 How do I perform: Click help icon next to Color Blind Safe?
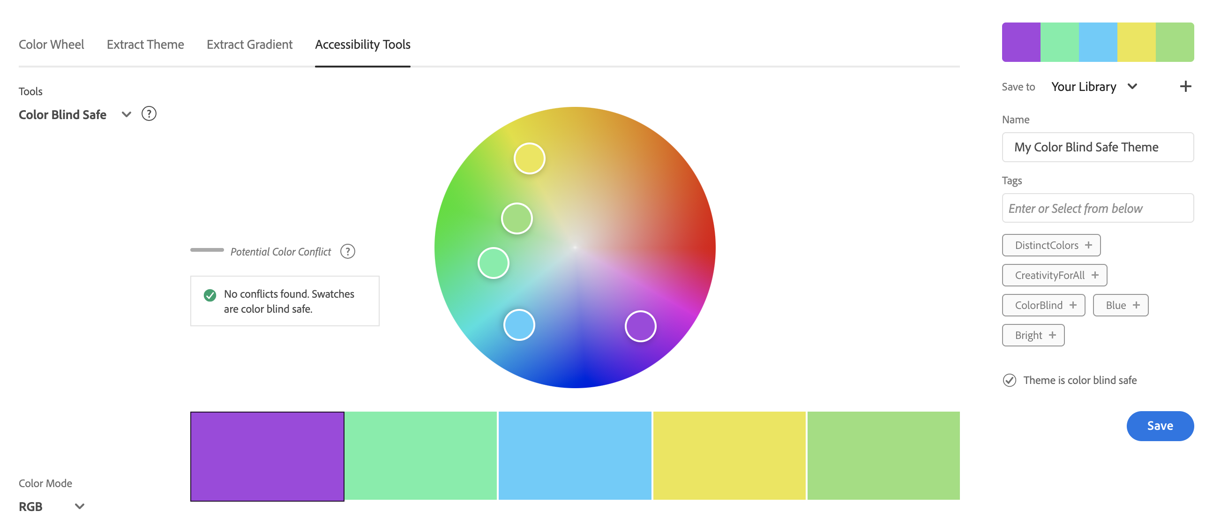149,114
